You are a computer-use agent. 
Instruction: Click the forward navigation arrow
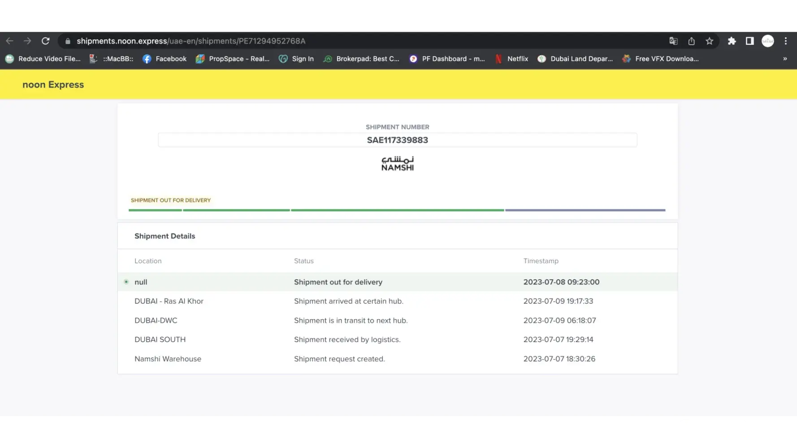(27, 41)
